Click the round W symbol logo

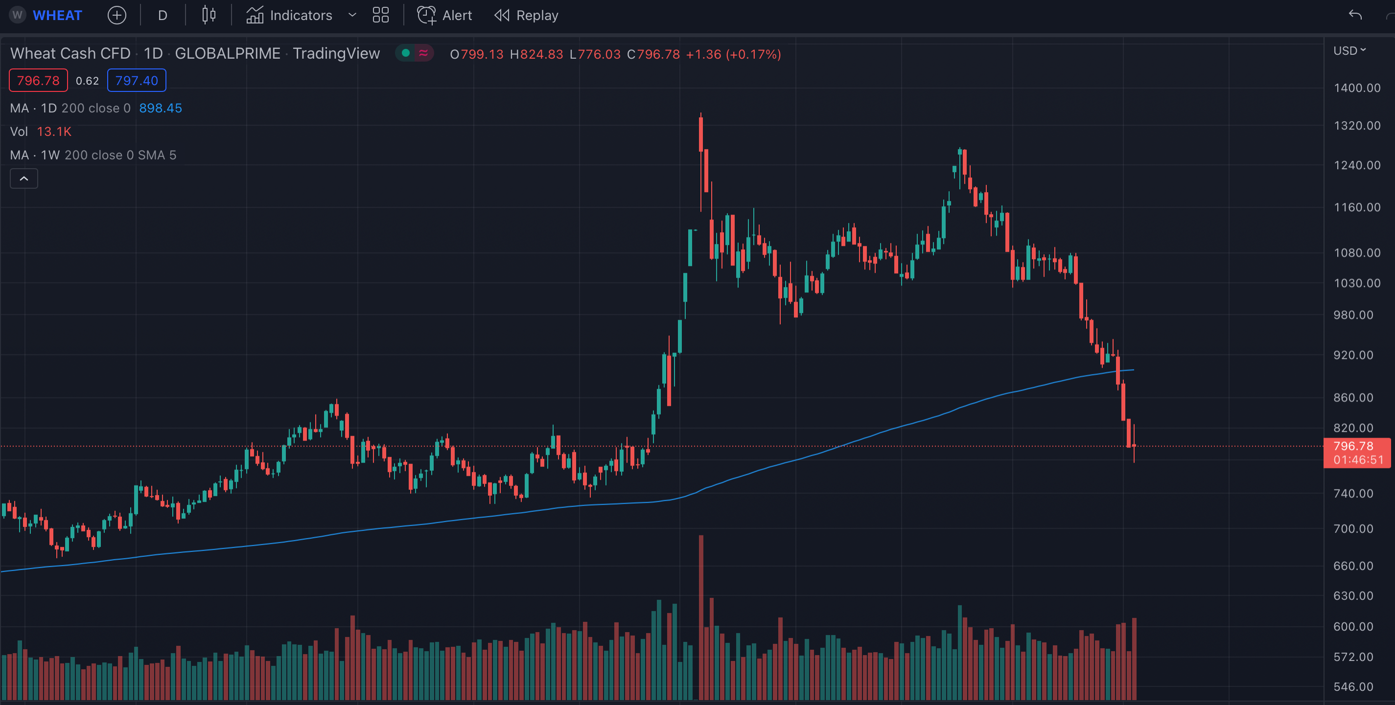[17, 15]
